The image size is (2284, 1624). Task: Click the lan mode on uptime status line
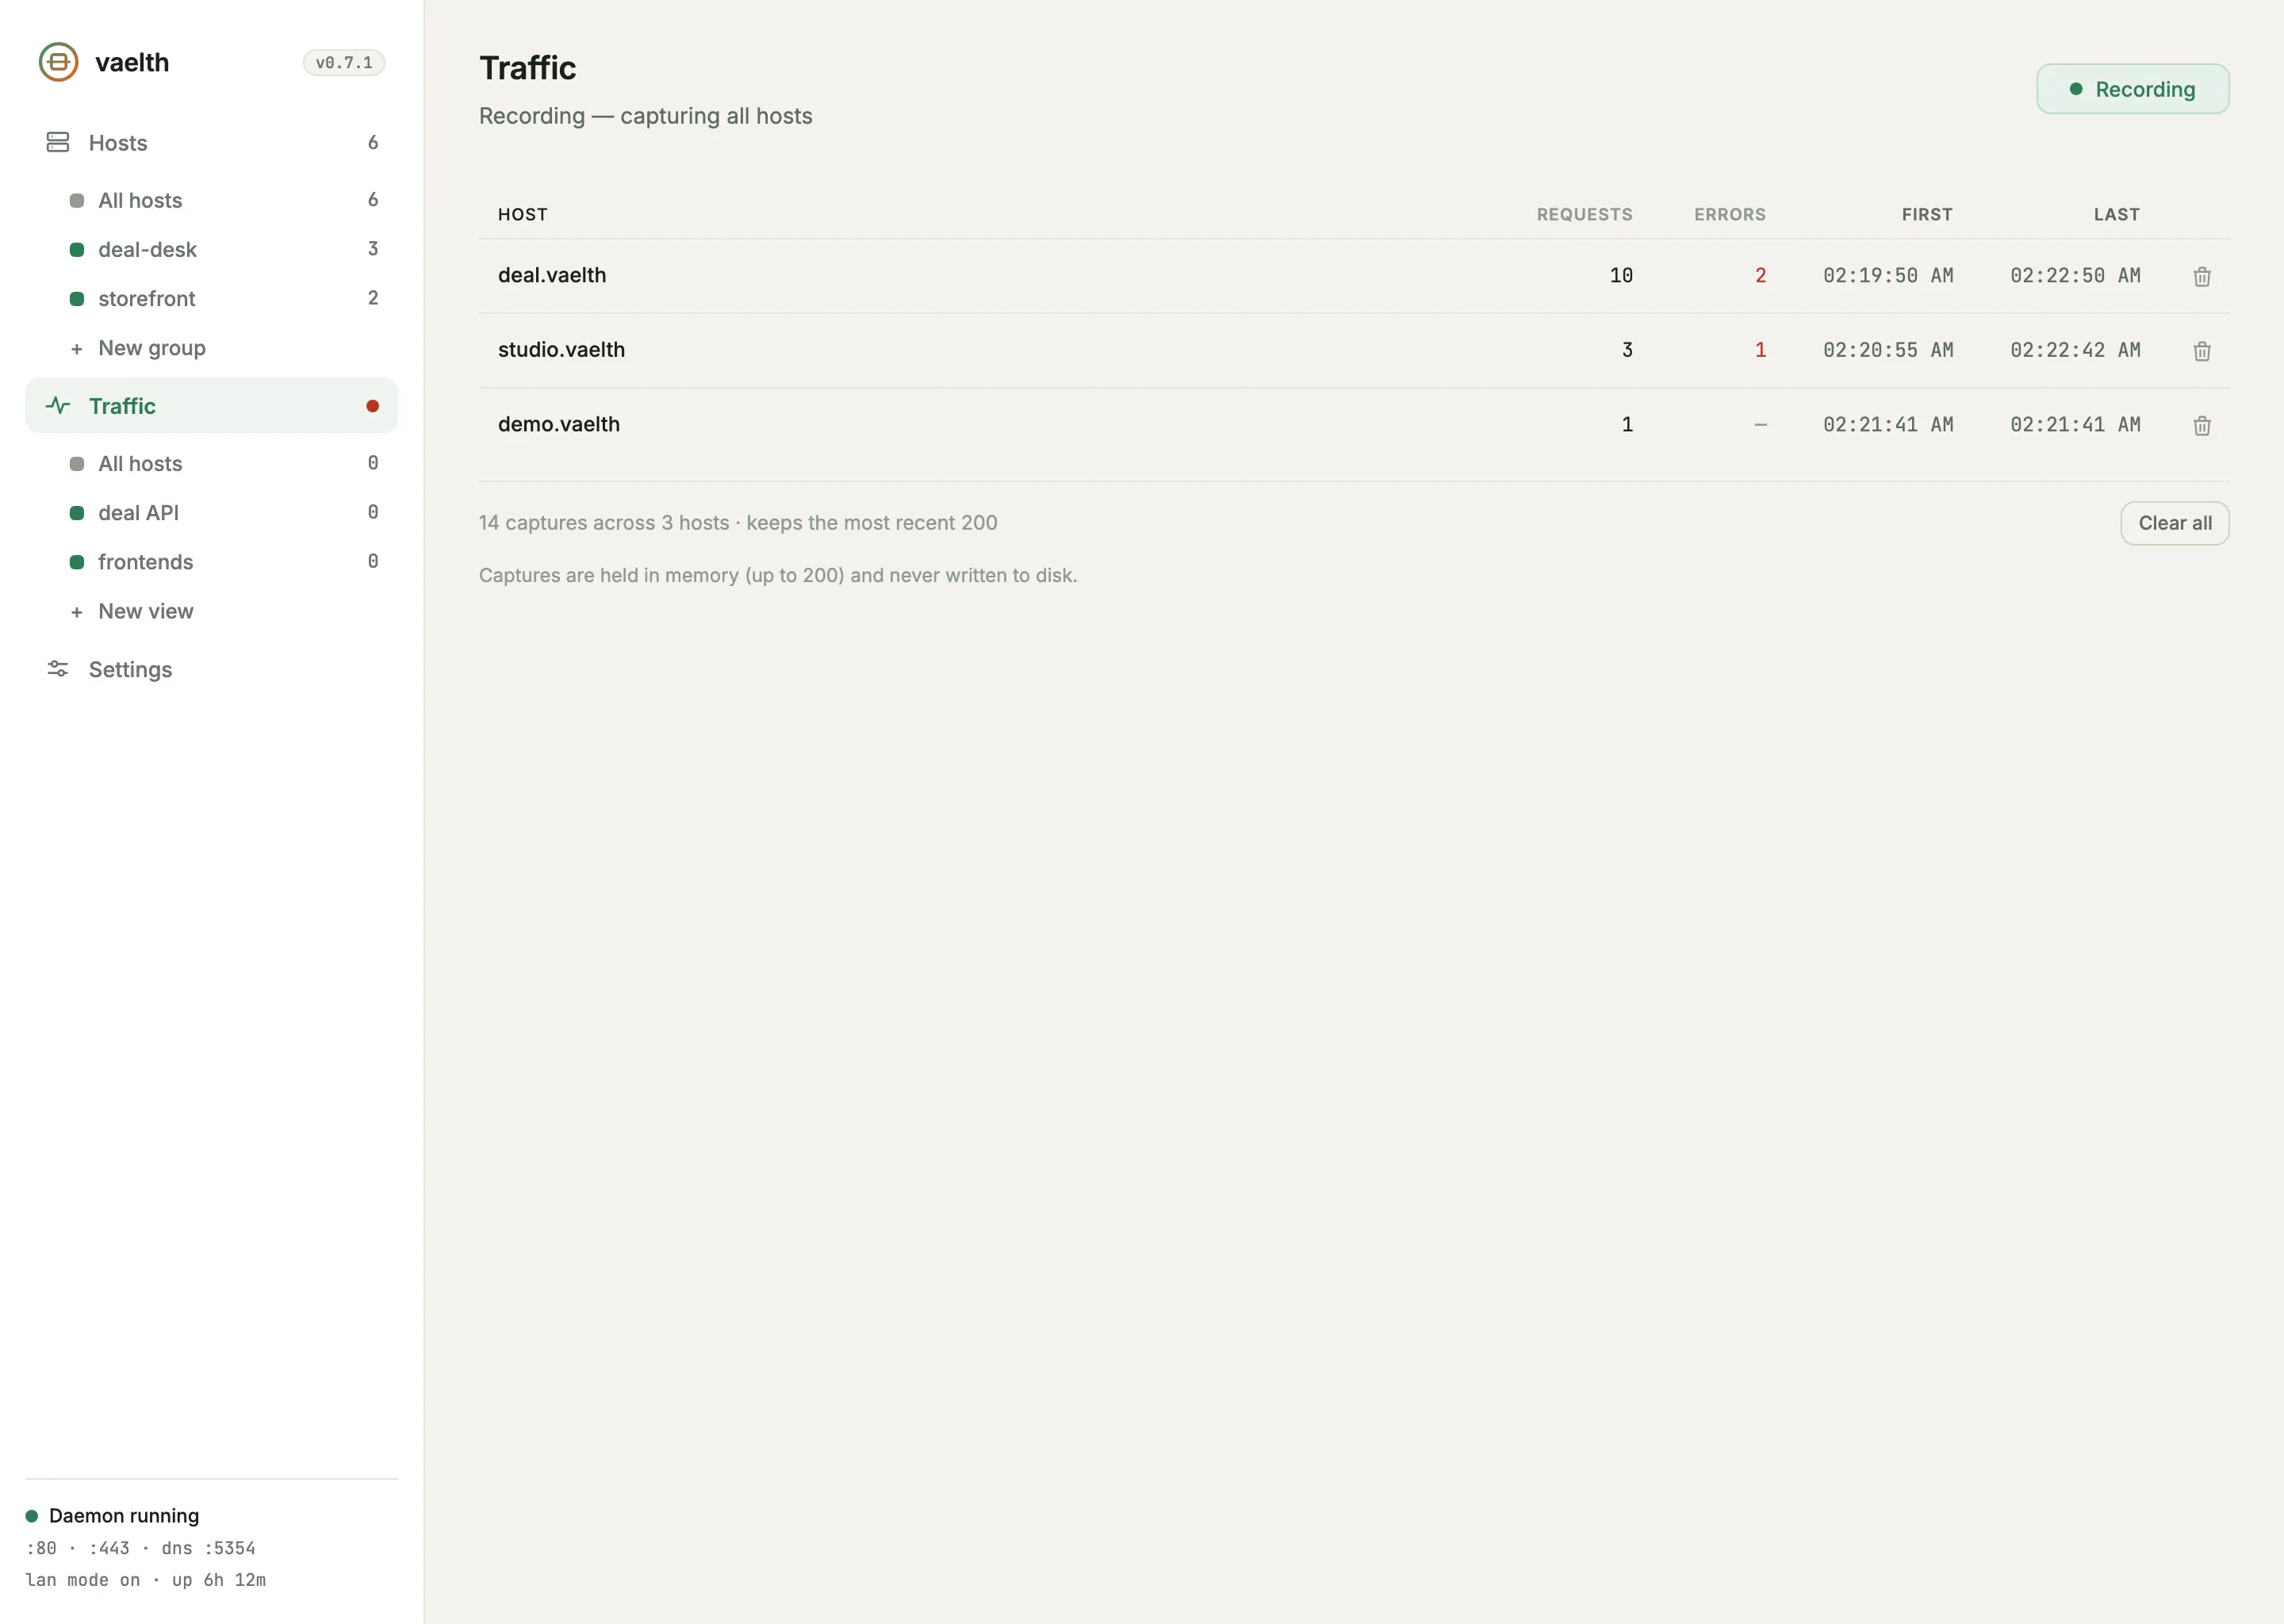click(x=146, y=1580)
